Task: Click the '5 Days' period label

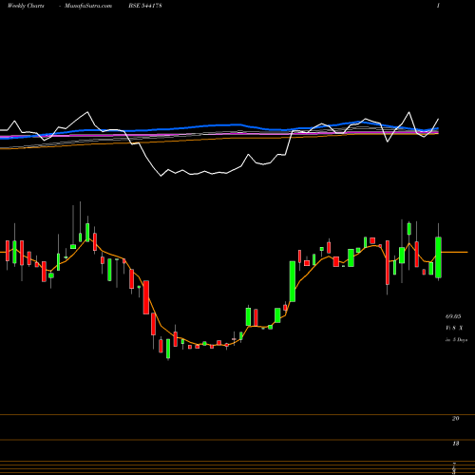Action: coord(460,340)
